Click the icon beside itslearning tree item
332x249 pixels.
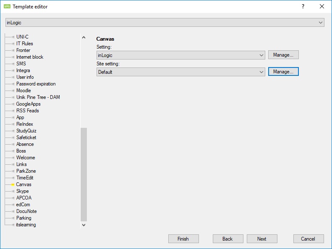13,225
